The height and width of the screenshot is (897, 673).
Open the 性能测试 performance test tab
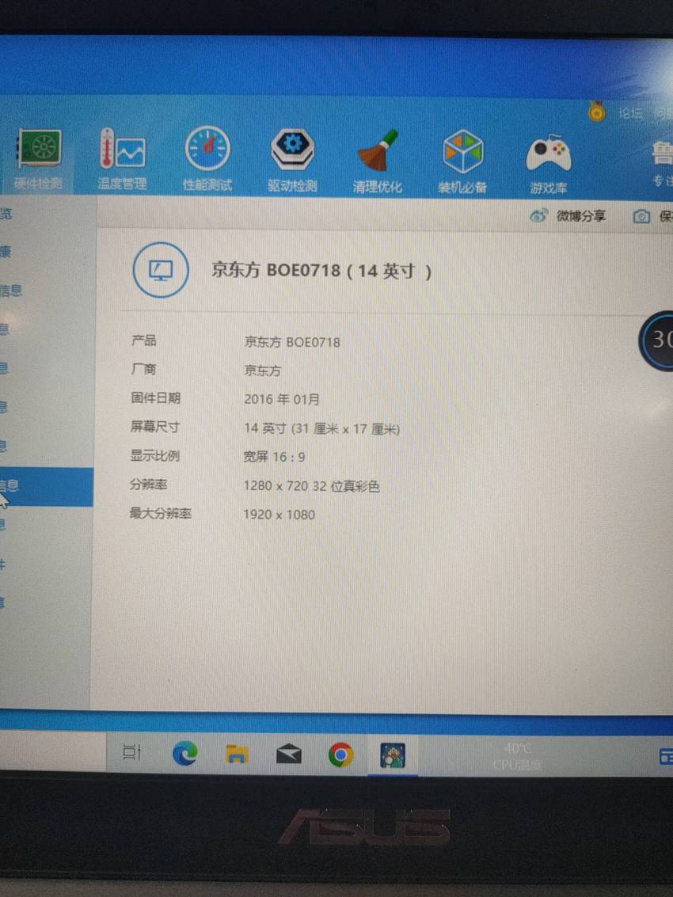207,160
